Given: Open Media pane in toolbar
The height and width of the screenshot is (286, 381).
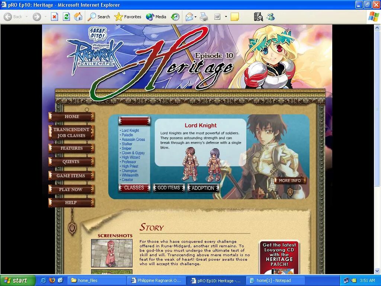Looking at the screenshot, I should (x=156, y=17).
